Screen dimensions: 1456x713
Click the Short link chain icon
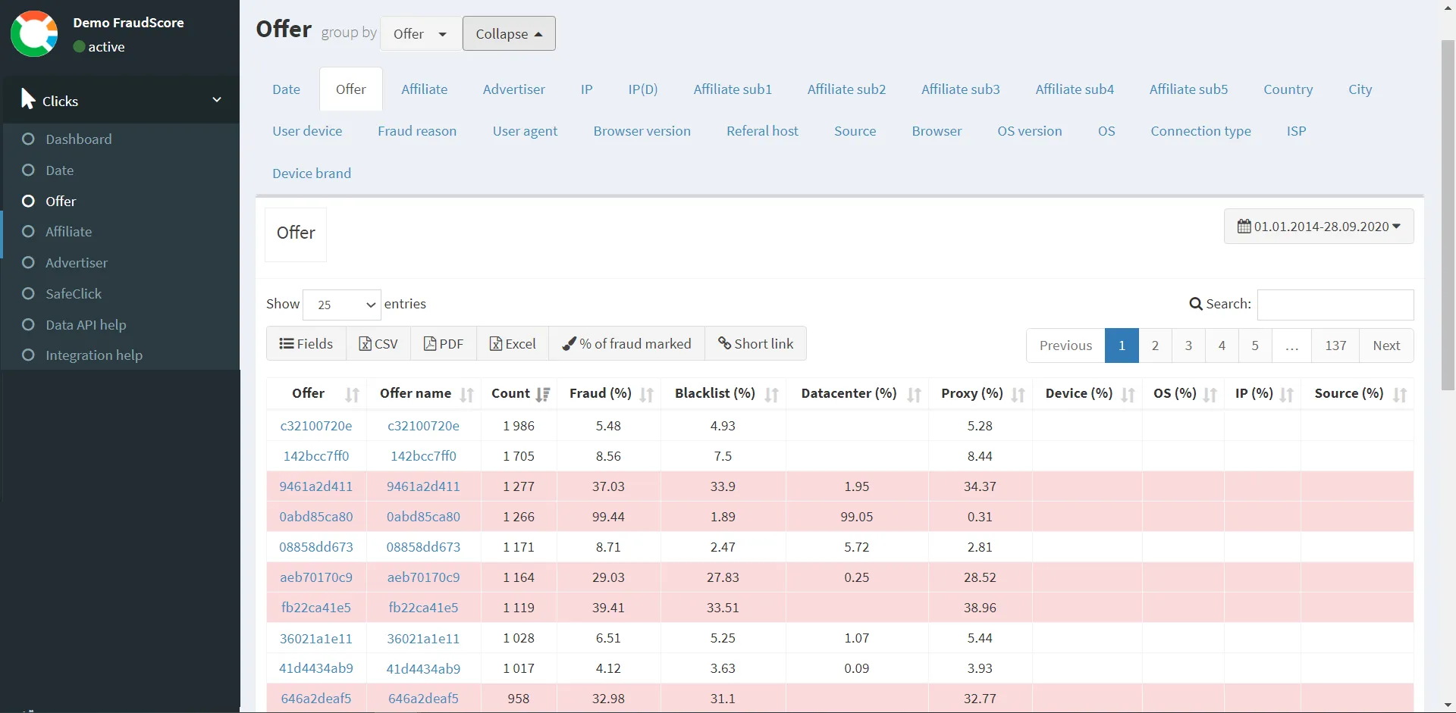pyautogui.click(x=724, y=344)
